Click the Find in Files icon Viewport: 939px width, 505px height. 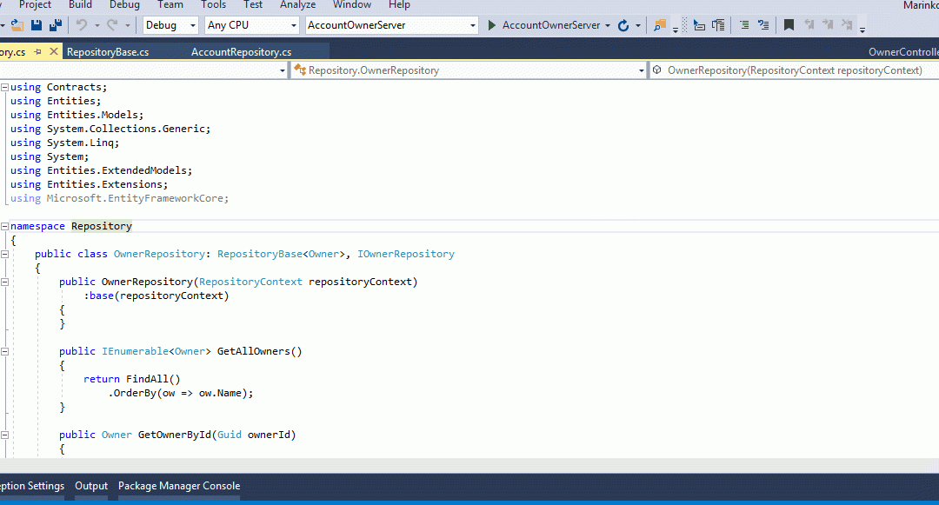point(660,25)
